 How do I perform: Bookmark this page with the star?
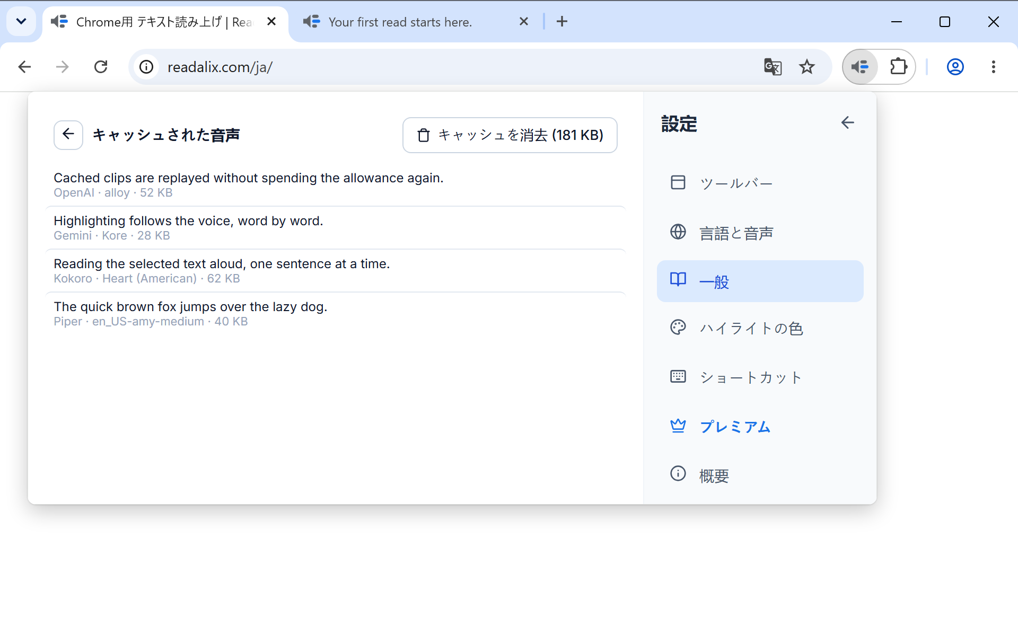pos(806,67)
